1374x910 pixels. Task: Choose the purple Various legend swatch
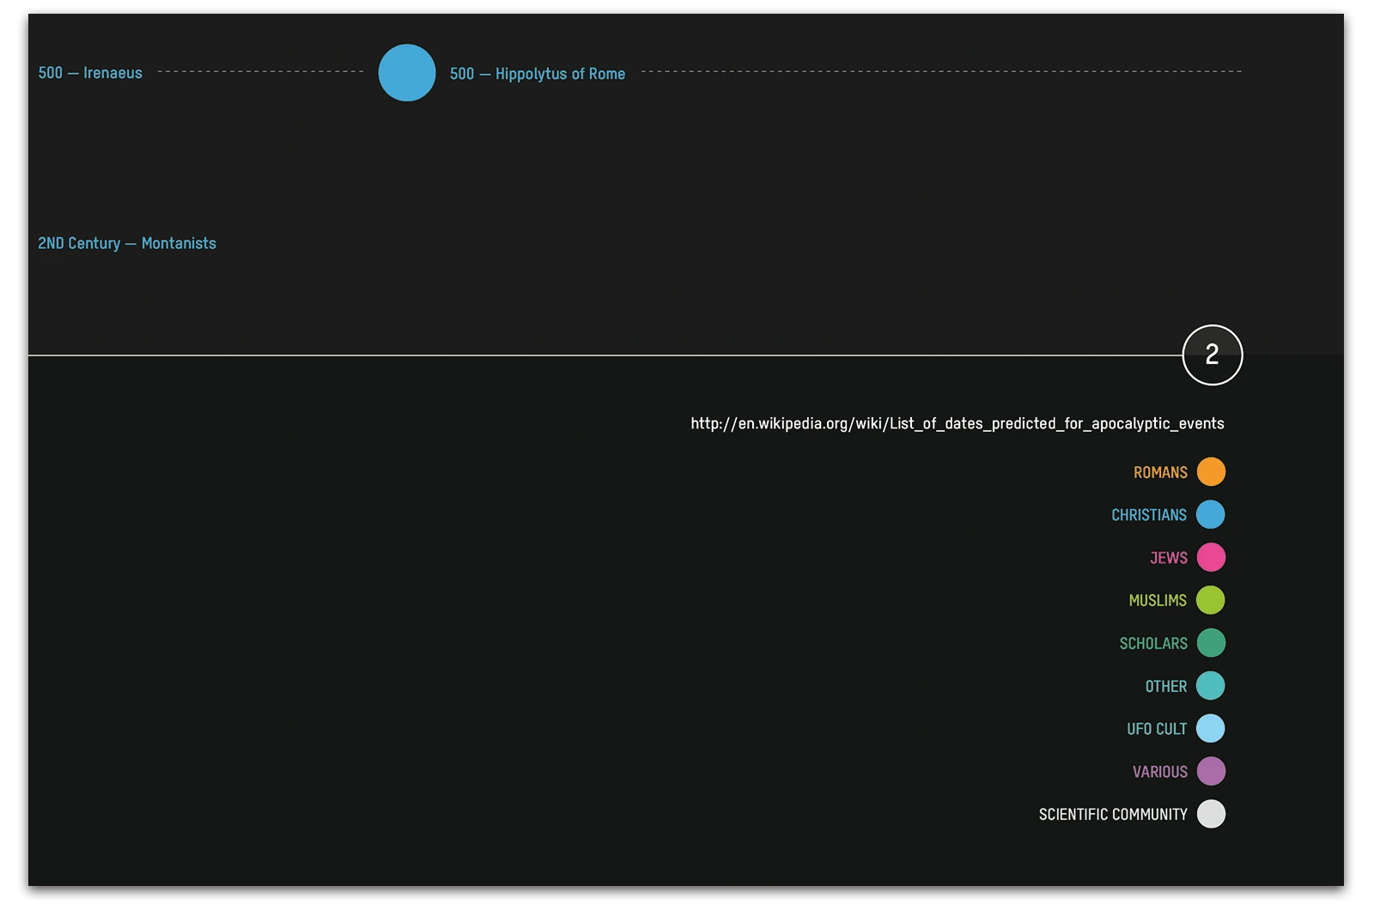(x=1211, y=771)
